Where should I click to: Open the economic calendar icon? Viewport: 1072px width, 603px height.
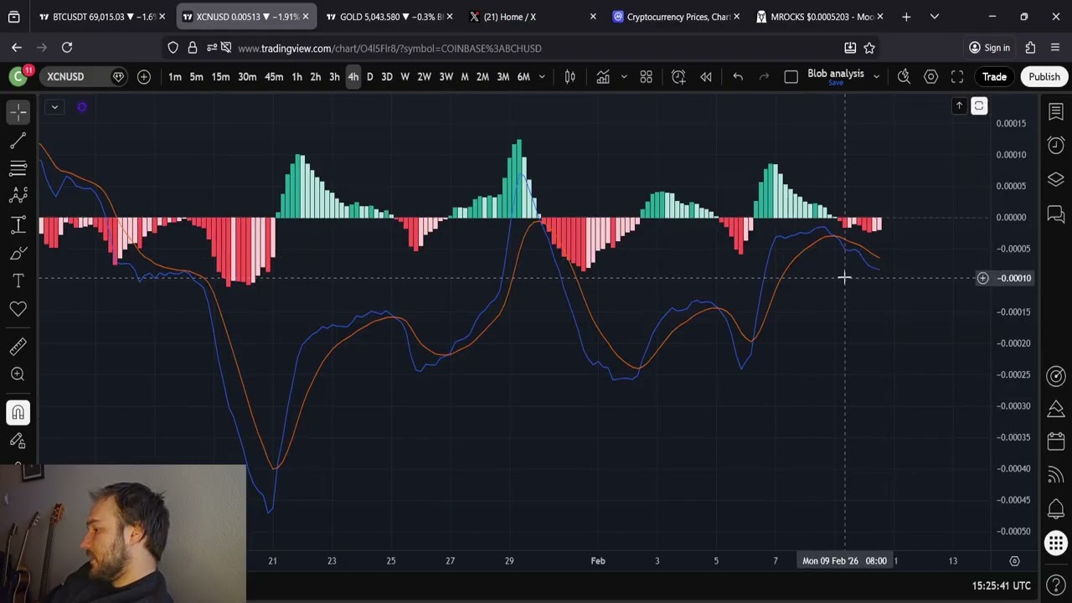1055,441
